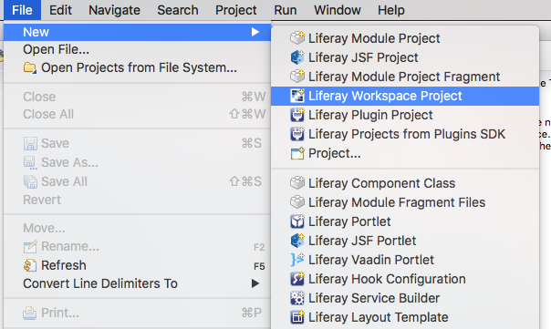Choose Liferay Hook Configuration entry

405,279
